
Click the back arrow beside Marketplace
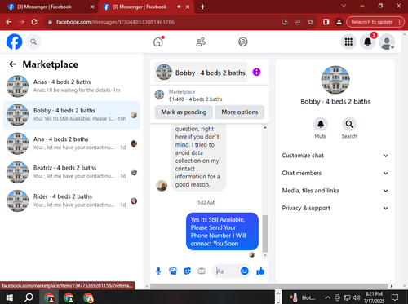[x=12, y=64]
